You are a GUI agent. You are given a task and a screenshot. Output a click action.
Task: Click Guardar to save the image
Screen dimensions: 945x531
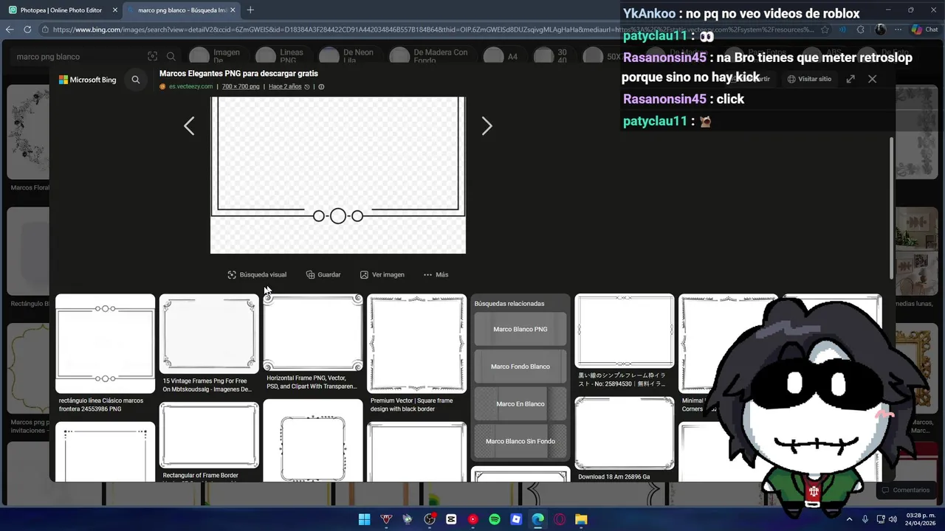323,274
